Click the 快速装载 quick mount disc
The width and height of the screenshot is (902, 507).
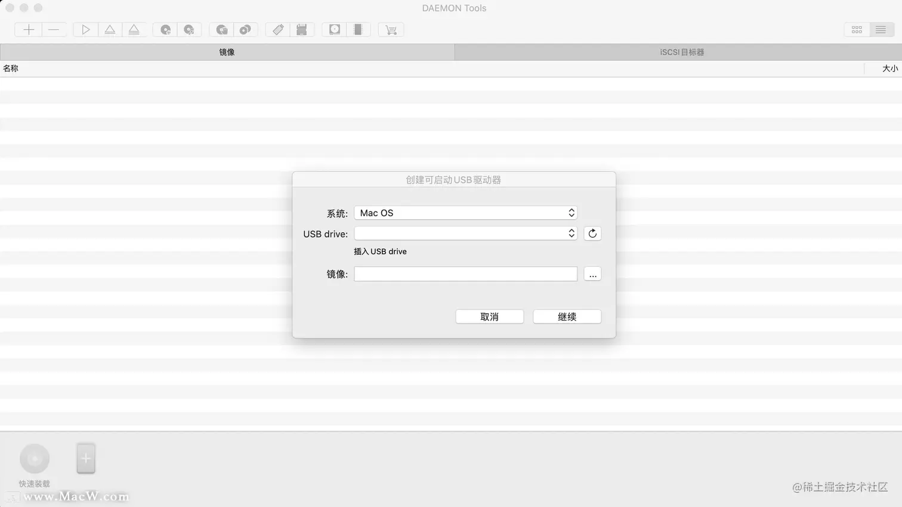pos(35,459)
